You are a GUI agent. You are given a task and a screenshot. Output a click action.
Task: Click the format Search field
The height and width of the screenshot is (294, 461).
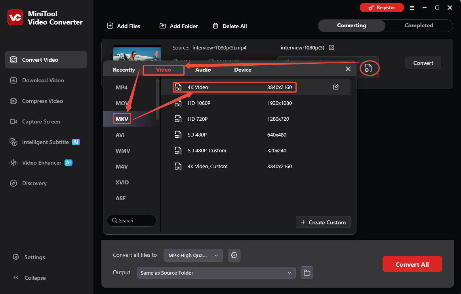(x=132, y=220)
